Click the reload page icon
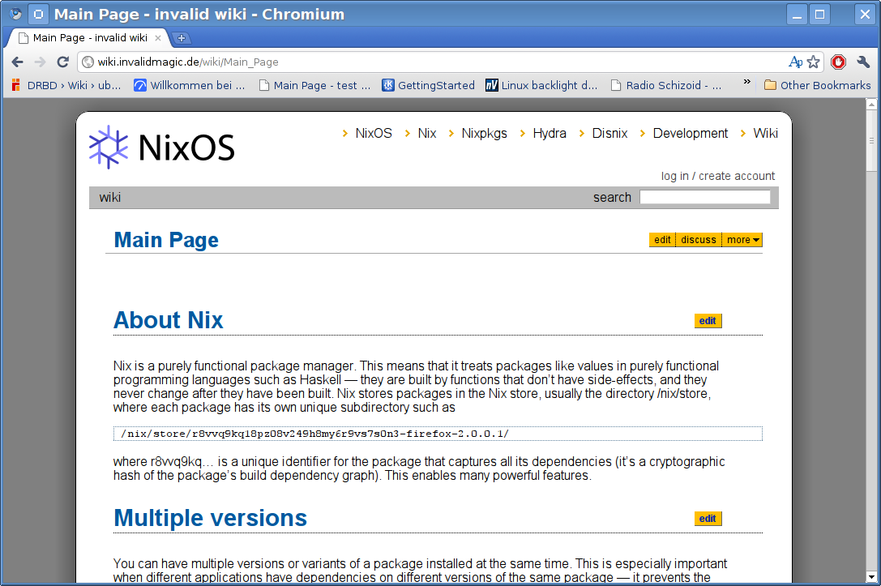 click(x=62, y=62)
